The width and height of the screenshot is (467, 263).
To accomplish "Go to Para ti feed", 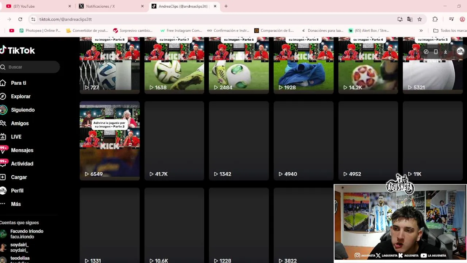I will (19, 83).
